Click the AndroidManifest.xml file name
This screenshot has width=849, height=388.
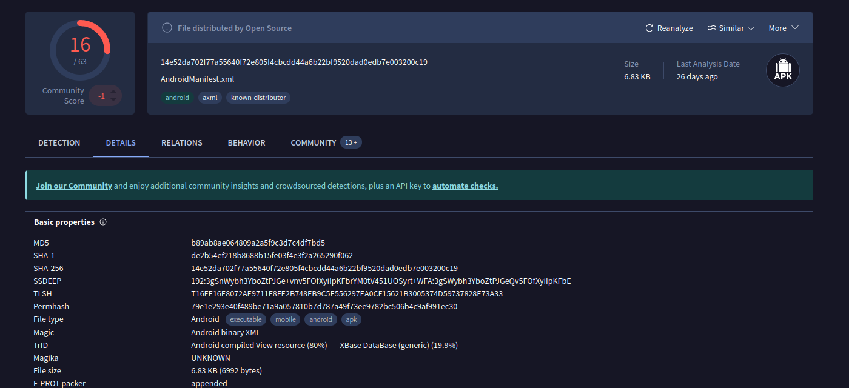click(x=197, y=79)
